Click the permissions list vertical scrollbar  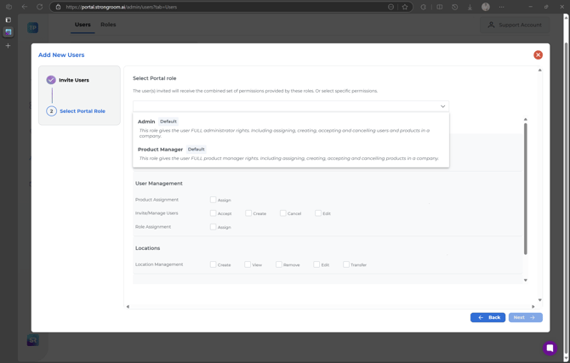click(525, 187)
